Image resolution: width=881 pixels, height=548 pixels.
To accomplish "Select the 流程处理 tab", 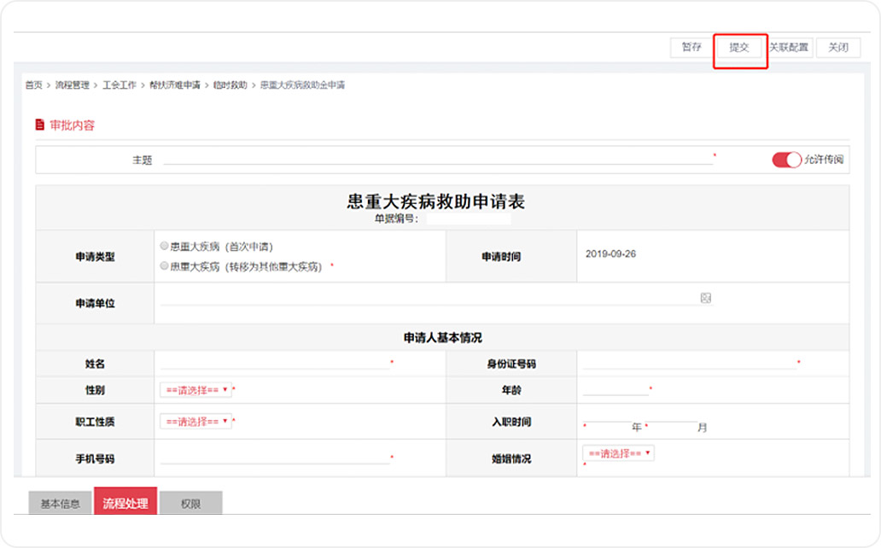I will tap(125, 504).
